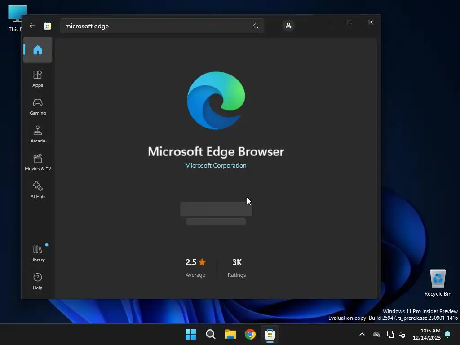Open the user account profile icon
The height and width of the screenshot is (345, 460).
click(288, 26)
